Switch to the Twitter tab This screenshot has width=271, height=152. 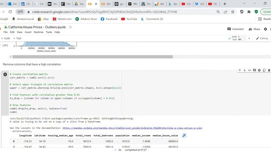(x=199, y=4)
